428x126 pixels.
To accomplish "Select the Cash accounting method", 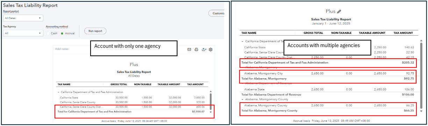I will pos(48,34).
